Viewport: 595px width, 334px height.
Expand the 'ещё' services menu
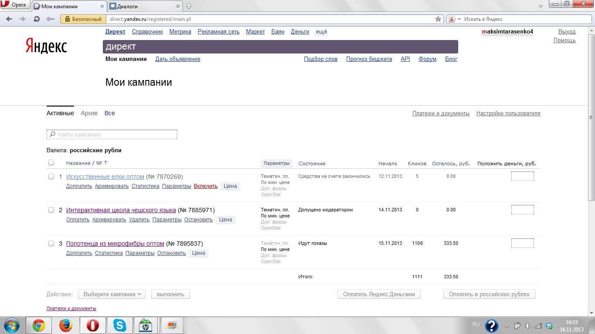(321, 32)
